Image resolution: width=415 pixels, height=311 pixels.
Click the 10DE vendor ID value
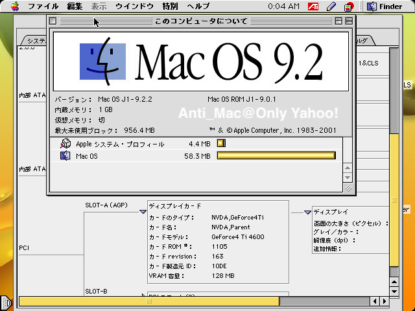(219, 266)
